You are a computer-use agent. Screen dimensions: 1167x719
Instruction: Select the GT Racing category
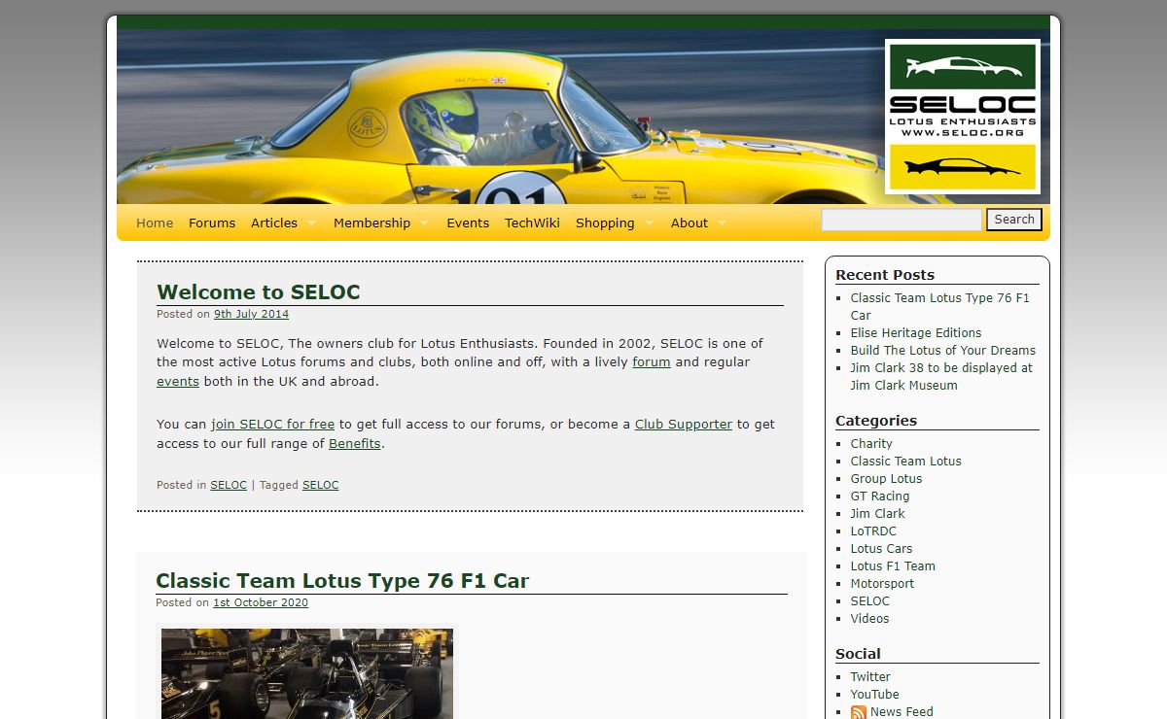pos(880,496)
